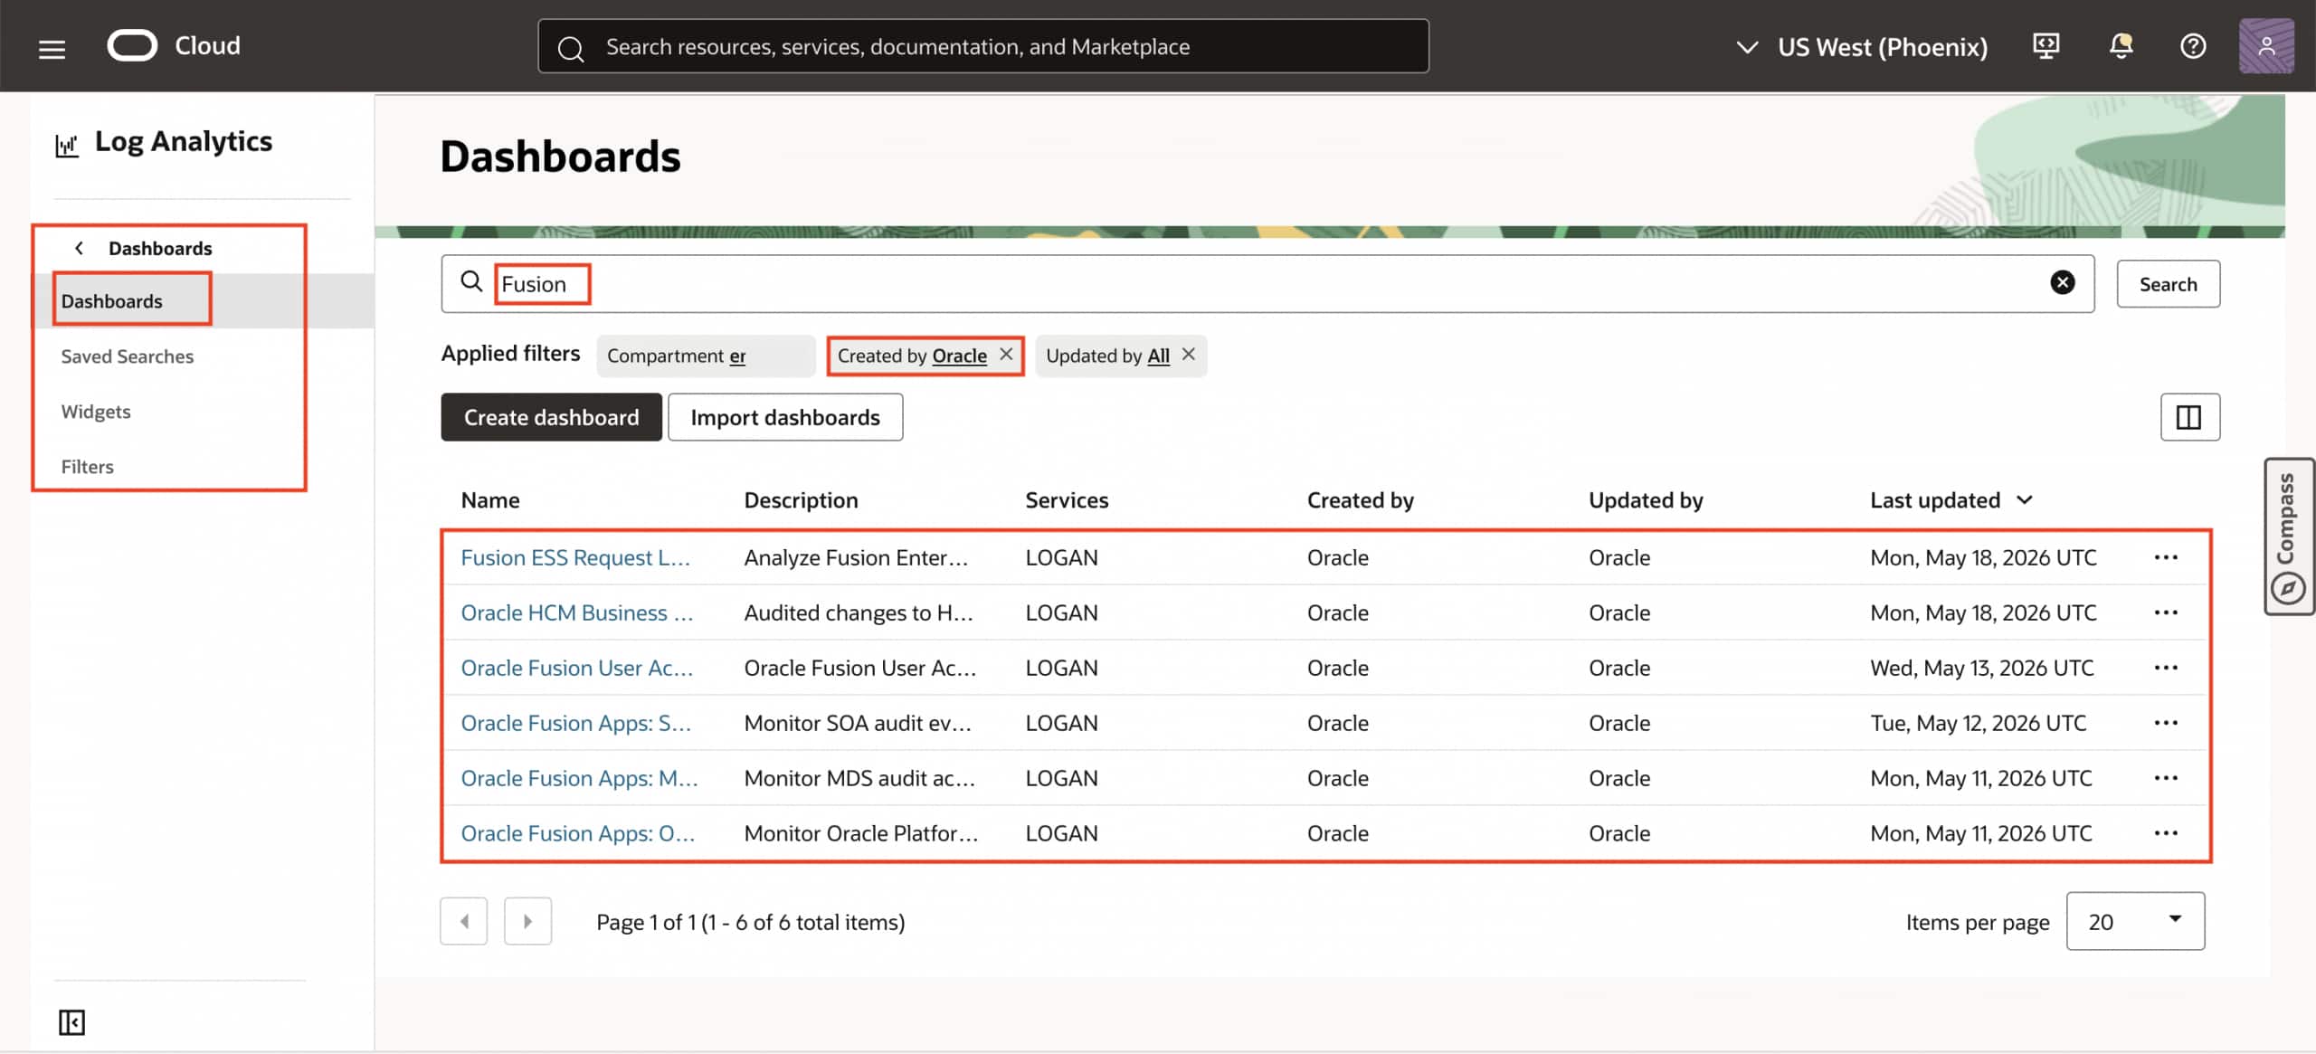Viewport: 2316px width, 1054px height.
Task: Click the Log Analytics chart icon
Action: (x=67, y=145)
